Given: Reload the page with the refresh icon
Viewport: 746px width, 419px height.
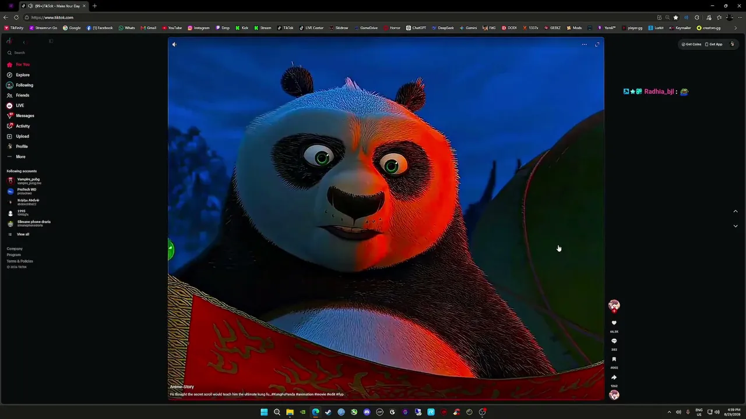Looking at the screenshot, I should pos(16,17).
